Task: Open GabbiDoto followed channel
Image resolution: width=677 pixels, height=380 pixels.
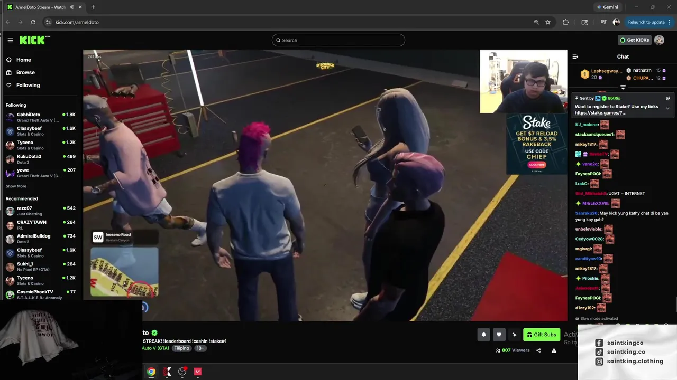Action: click(41, 117)
